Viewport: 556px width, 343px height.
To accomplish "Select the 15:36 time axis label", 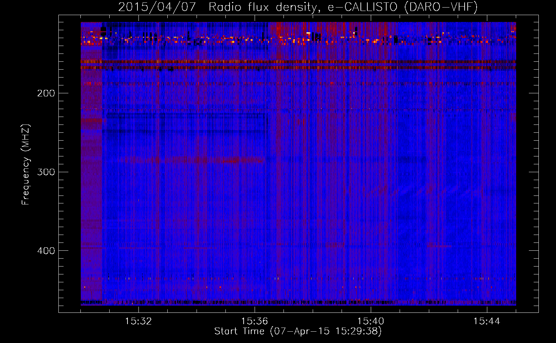I will tap(255, 321).
